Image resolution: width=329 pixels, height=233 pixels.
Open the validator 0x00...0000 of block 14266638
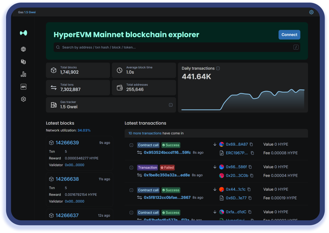point(75,201)
